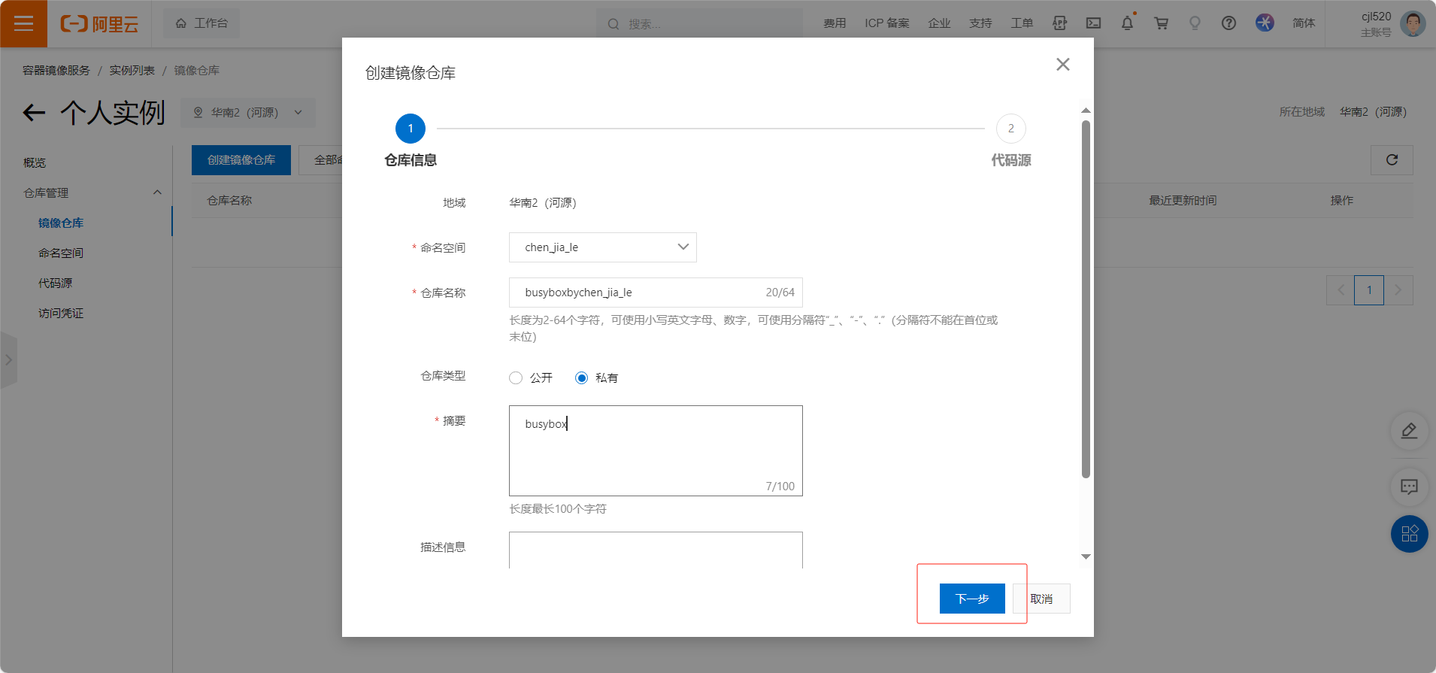Click the 仓库名称 column header
Viewport: 1436px width, 673px height.
click(229, 200)
